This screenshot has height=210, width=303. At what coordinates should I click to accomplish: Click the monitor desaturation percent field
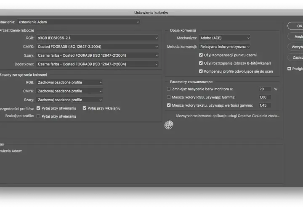tap(265, 89)
